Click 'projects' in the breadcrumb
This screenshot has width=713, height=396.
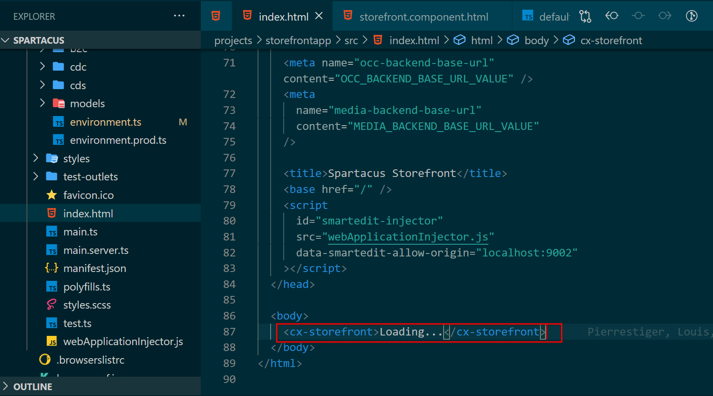(x=233, y=40)
